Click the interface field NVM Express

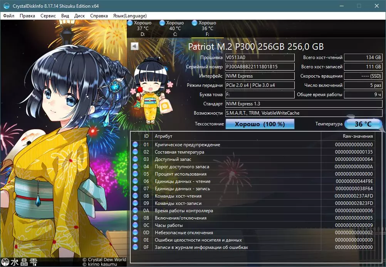(x=260, y=76)
